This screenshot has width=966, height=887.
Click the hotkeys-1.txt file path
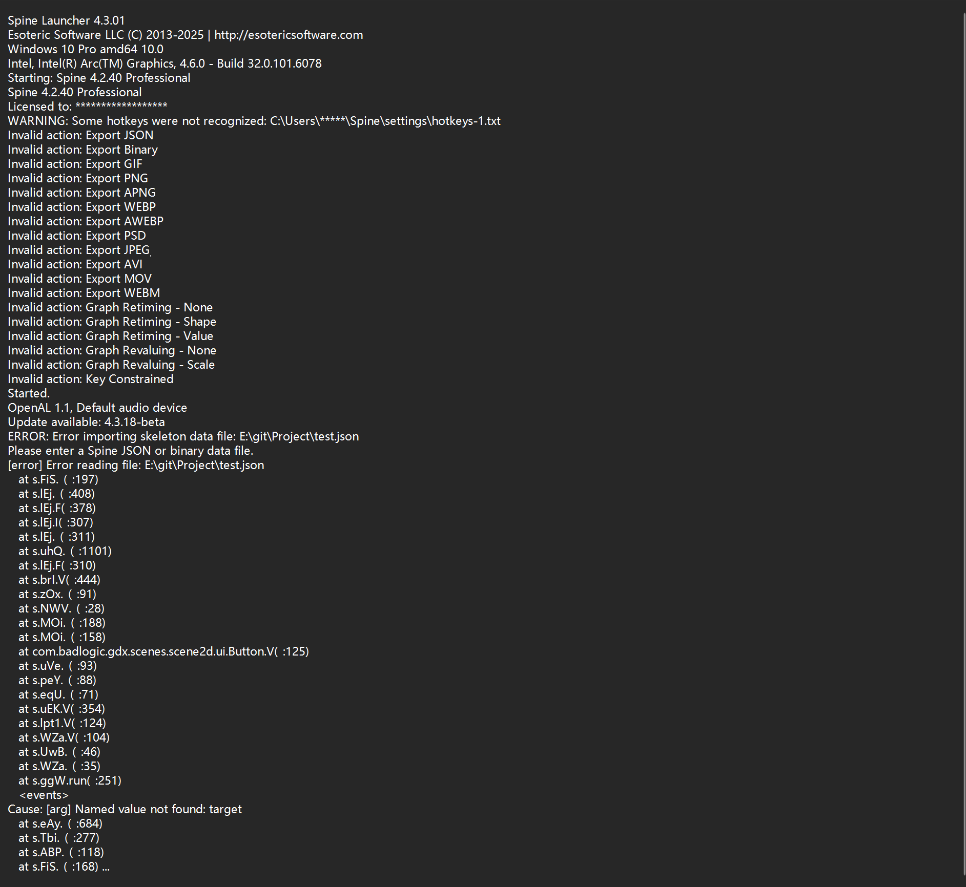click(x=385, y=121)
